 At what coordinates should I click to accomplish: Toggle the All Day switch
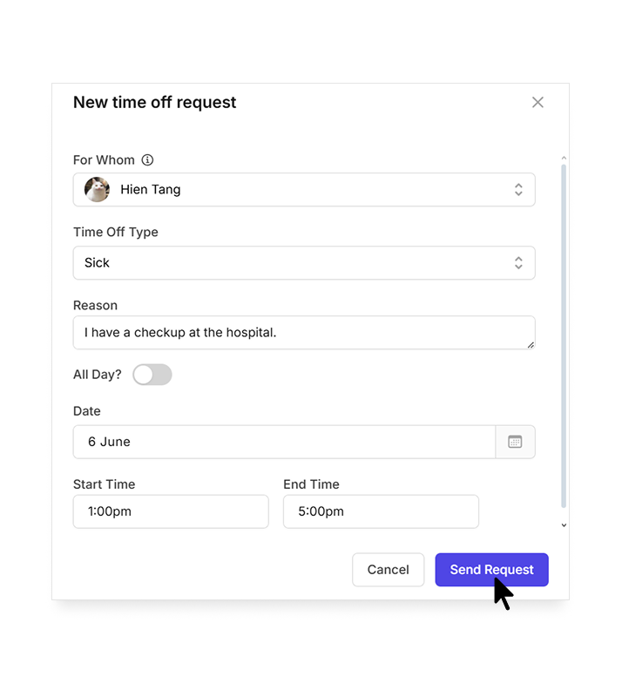coord(152,375)
